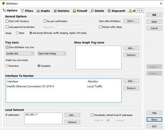Click the Password input field
The width and height of the screenshot is (164, 130).
click(70, 27)
